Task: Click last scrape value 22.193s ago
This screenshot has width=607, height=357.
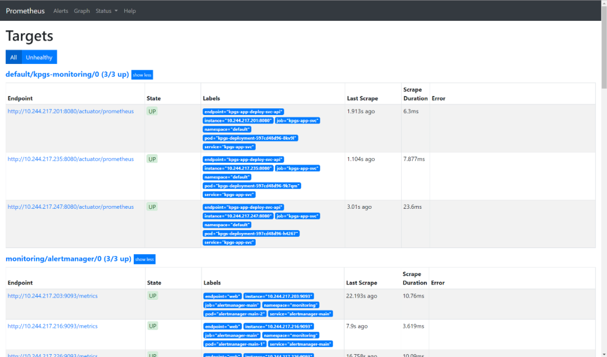Action: pos(361,296)
